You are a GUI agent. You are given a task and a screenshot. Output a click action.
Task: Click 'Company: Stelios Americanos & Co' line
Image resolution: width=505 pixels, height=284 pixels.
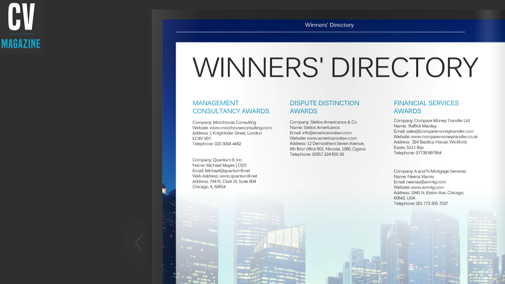(323, 122)
